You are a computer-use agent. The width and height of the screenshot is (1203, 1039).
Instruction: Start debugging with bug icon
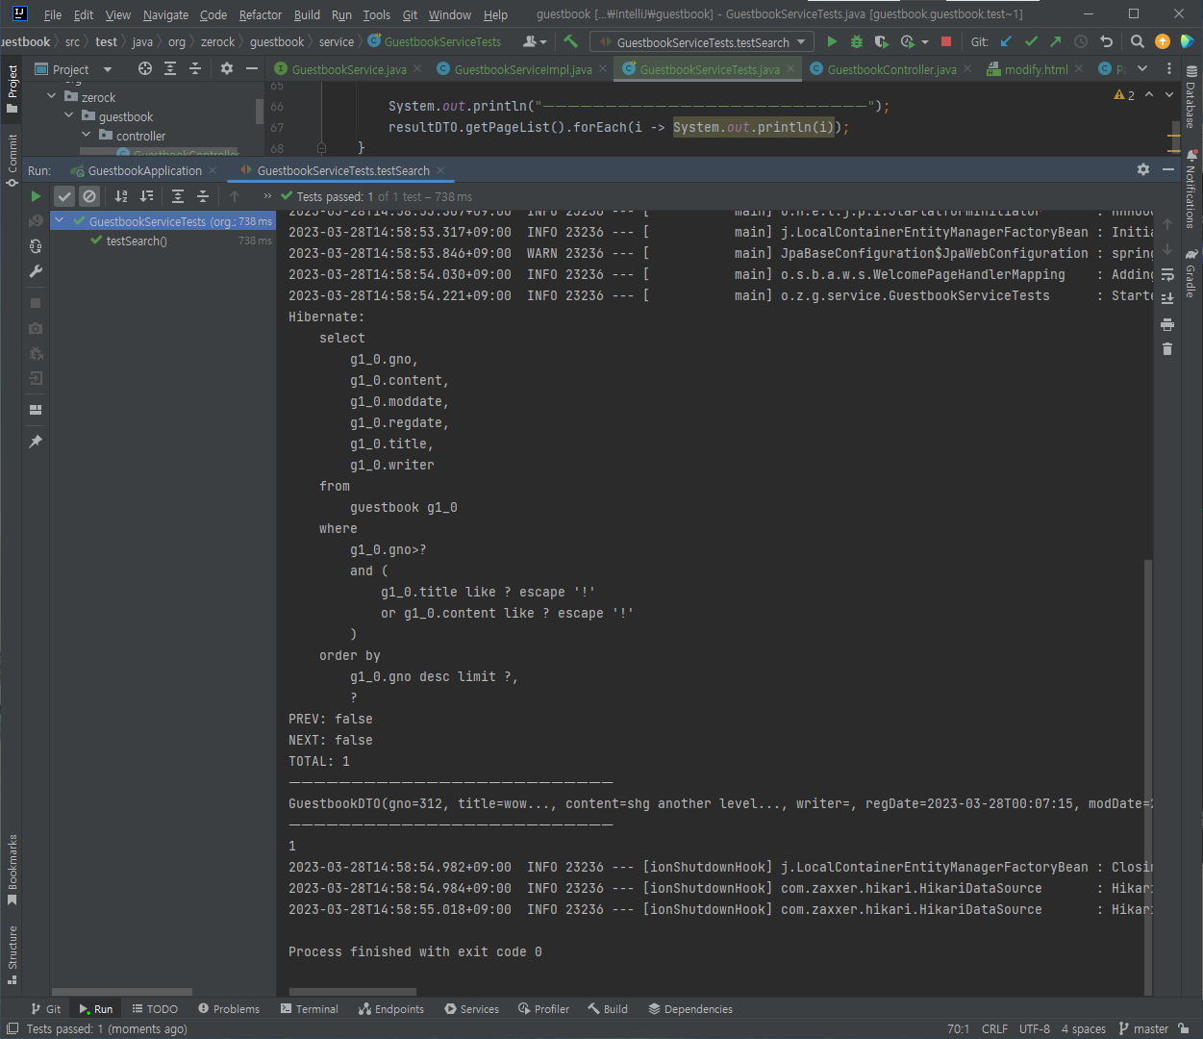coord(857,42)
